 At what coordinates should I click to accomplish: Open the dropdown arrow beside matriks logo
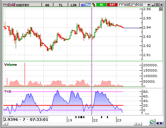149,5
